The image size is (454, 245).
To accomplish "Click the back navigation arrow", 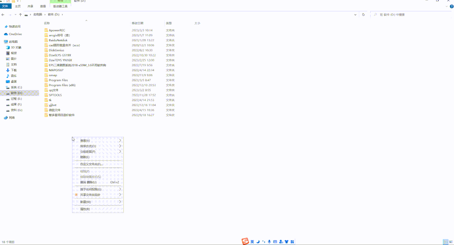I will (x=3, y=14).
